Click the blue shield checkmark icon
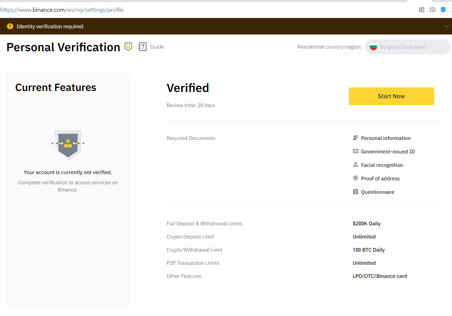This screenshot has width=452, height=316. click(443, 10)
